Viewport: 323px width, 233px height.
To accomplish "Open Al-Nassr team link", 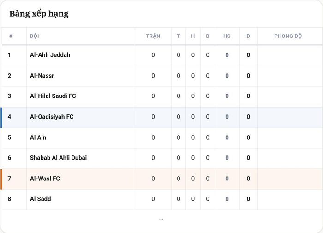I will point(42,76).
